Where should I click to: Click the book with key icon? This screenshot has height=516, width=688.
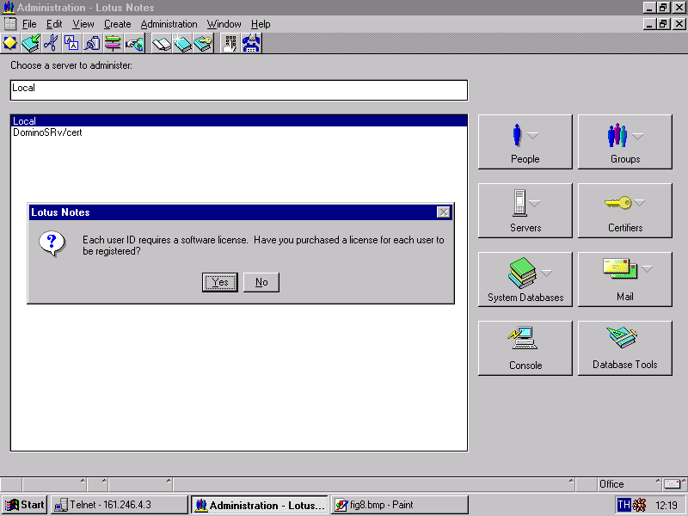click(x=203, y=44)
